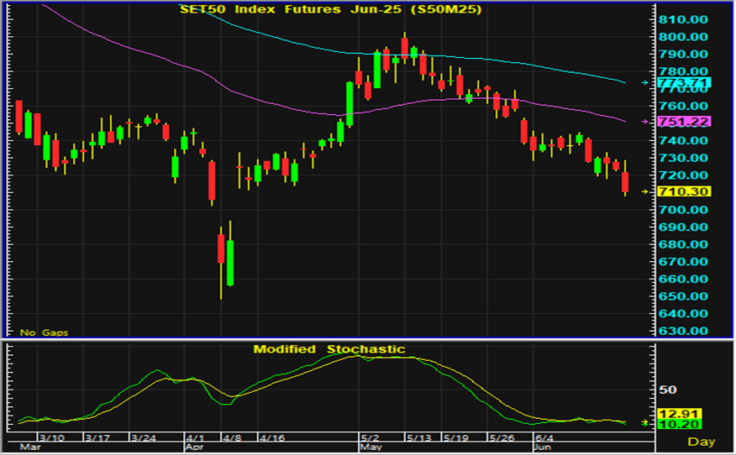Image resolution: width=736 pixels, height=455 pixels.
Task: Click the tall green candle near 4/8
Action: 230,254
